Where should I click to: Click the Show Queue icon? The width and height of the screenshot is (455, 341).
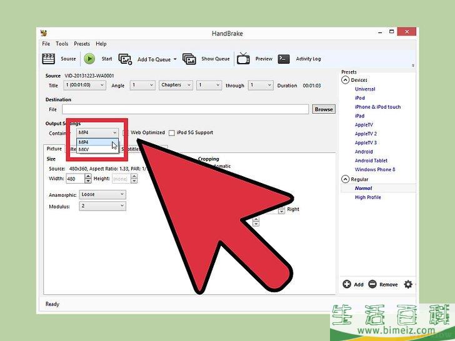189,59
